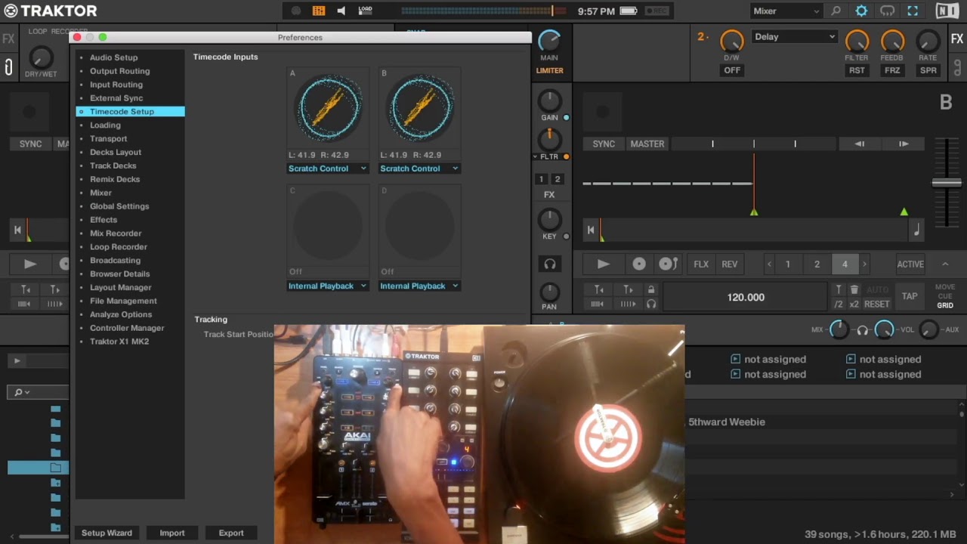Image resolution: width=967 pixels, height=544 pixels.
Task: Enter fullscreen mode via header icon
Action: (913, 11)
